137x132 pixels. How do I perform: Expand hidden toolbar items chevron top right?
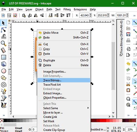coord(134,15)
